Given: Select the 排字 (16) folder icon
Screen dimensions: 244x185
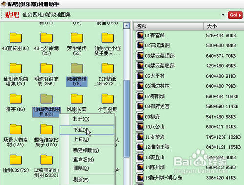Looking at the screenshot, I should [16, 99].
